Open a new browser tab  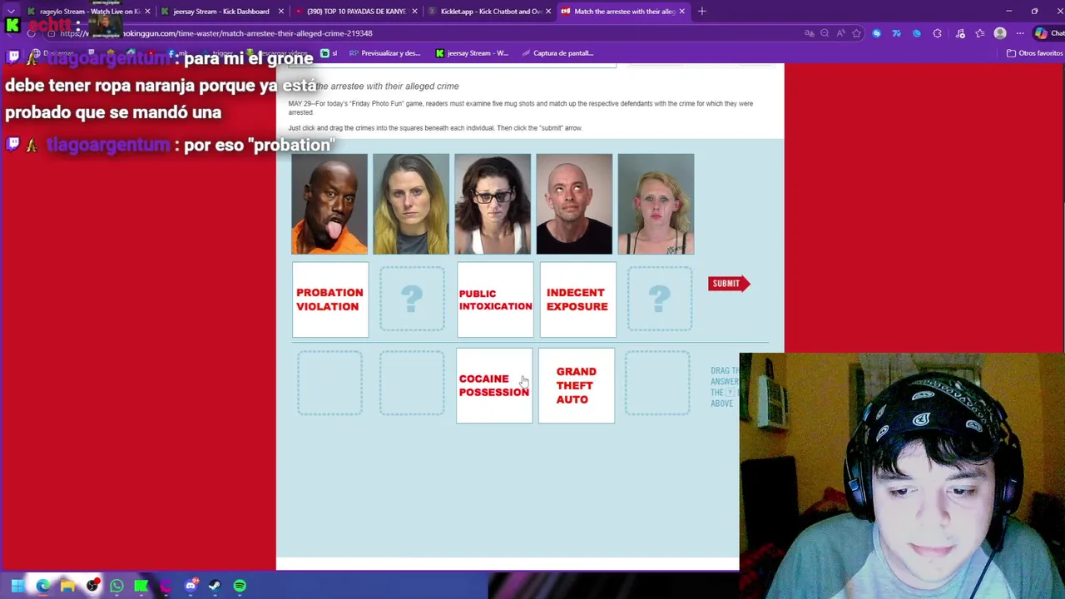[x=701, y=11]
